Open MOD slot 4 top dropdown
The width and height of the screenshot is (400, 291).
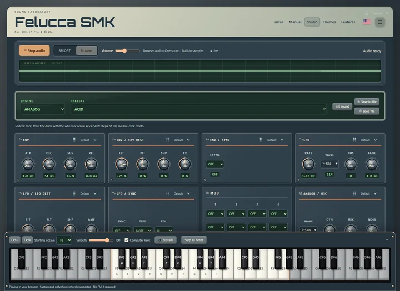278,213
